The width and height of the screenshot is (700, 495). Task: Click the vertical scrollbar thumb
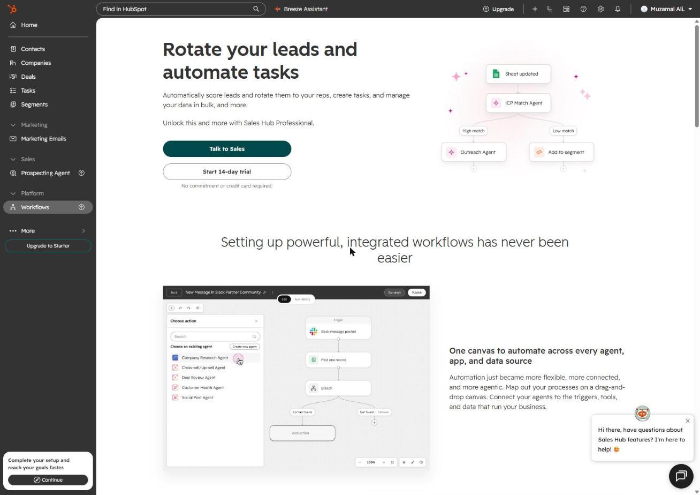[697, 75]
